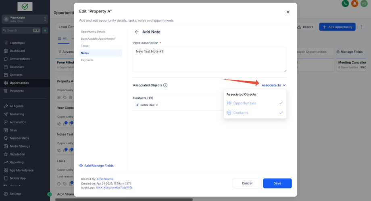371x201 pixels.
Task: Expand the Associate To dropdown
Action: (x=273, y=85)
